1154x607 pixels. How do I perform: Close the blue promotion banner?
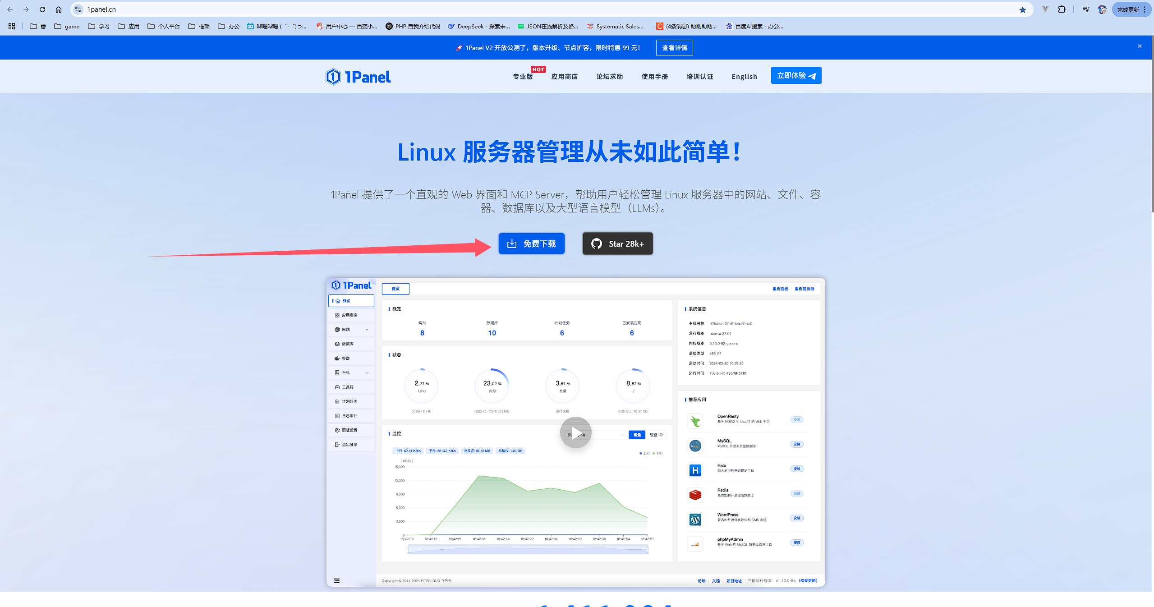click(1139, 46)
